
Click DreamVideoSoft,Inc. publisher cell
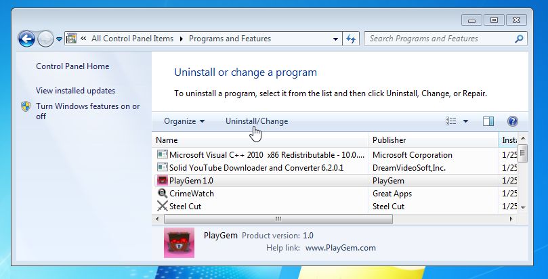pos(409,168)
